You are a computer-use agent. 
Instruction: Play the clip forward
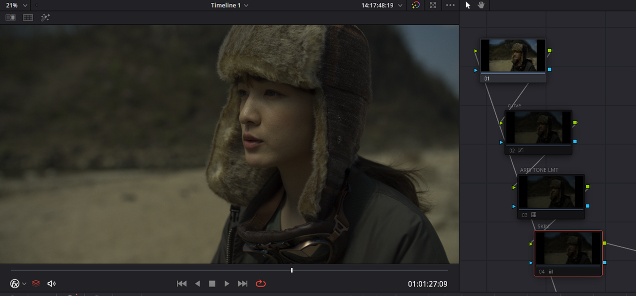click(x=227, y=284)
